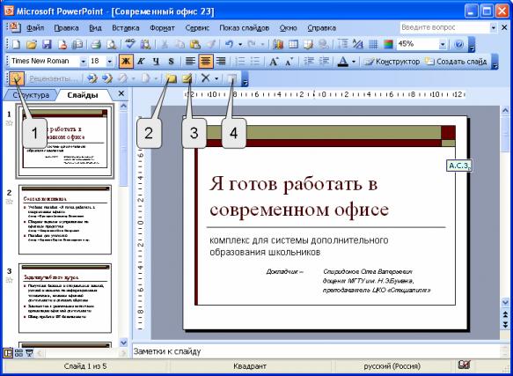
Task: Open standard toolbar options chevron
Action: [x=472, y=45]
